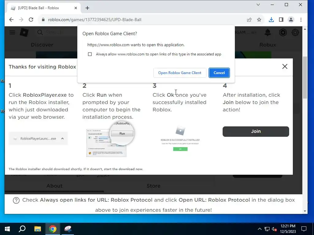Close the Blade Ball tab
Screen dimensions: 314x235
(x=76, y=8)
